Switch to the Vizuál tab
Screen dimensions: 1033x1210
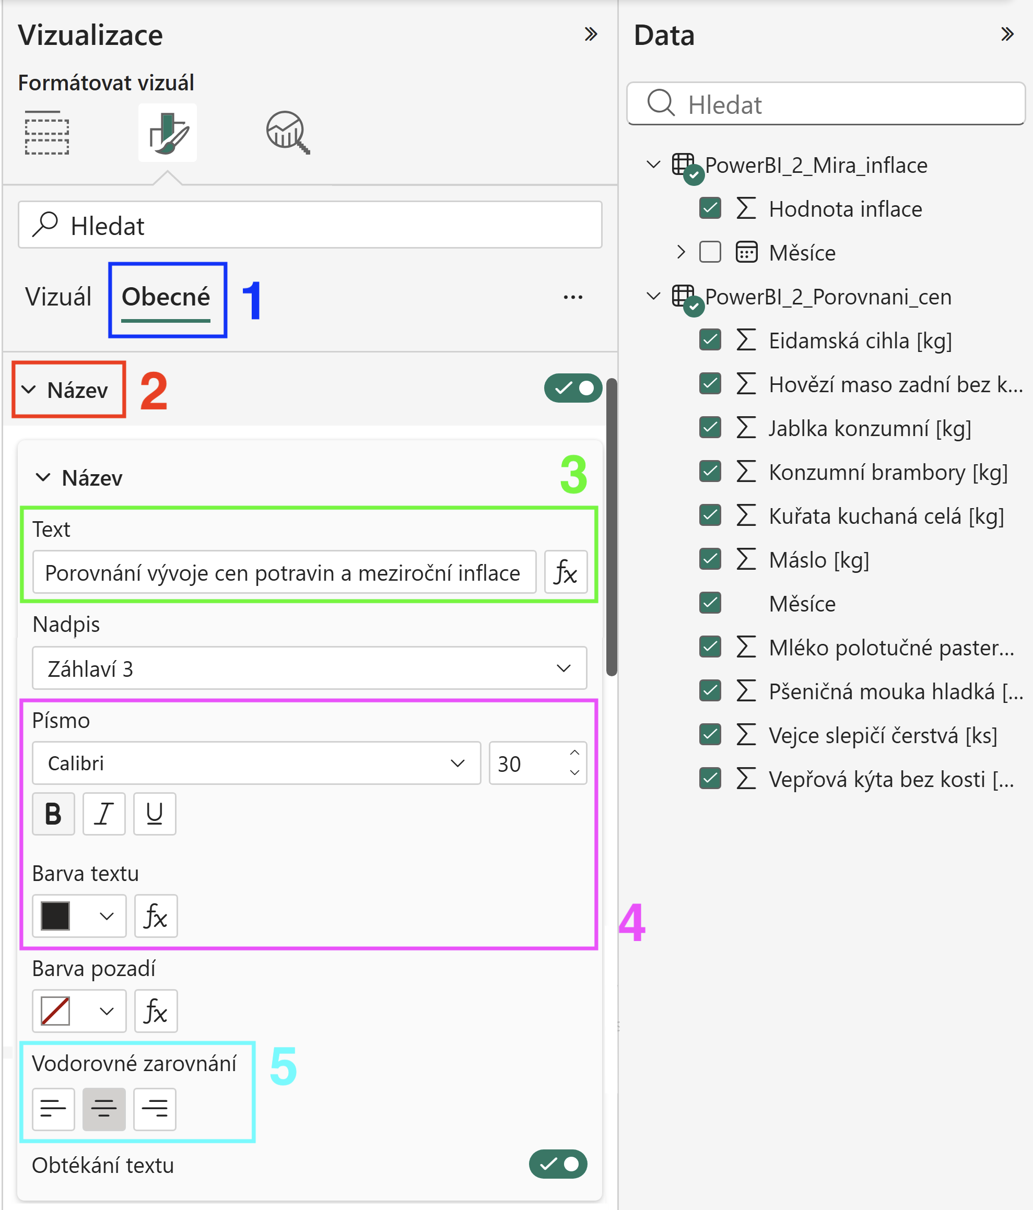(58, 297)
